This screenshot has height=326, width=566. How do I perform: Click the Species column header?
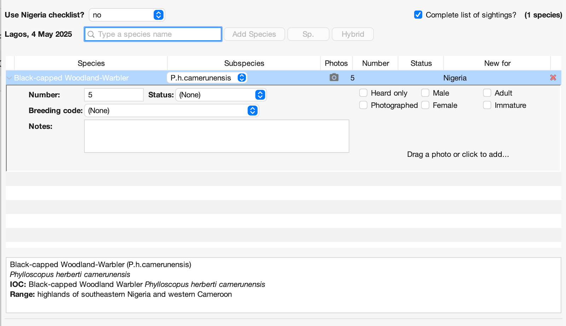click(91, 63)
